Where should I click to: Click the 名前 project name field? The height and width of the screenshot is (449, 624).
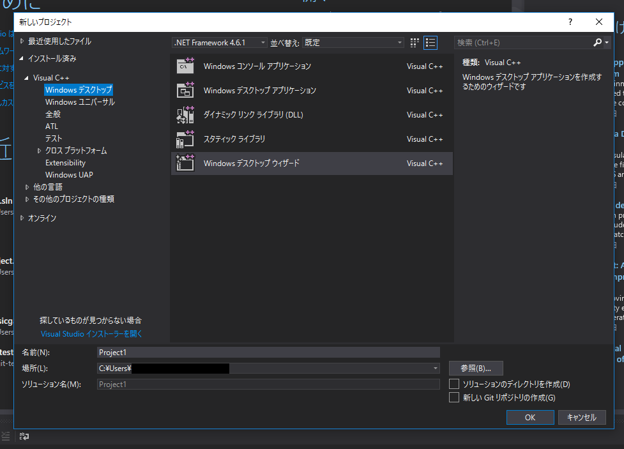269,353
